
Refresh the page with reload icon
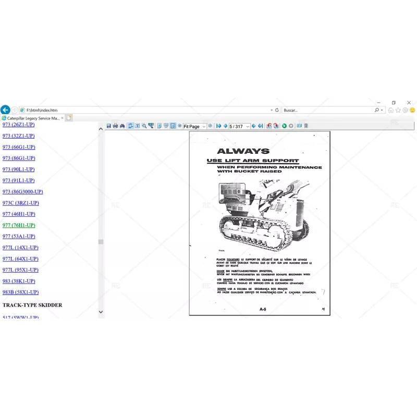tap(277, 110)
